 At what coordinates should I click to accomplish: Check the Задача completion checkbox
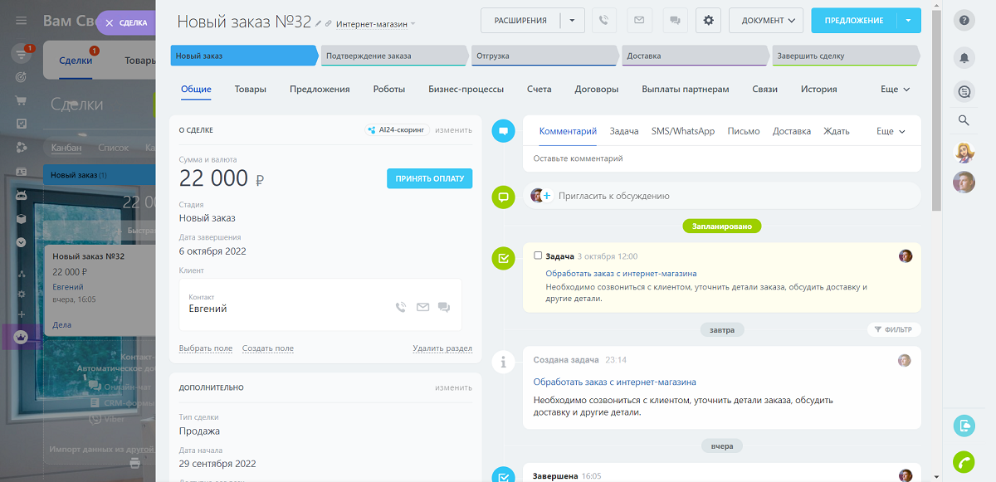(538, 256)
